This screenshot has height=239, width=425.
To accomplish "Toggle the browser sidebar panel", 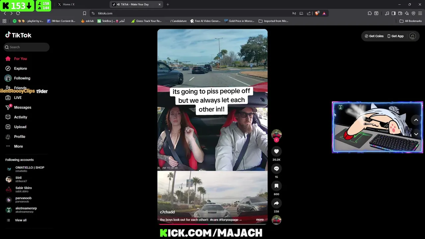I will [393, 13].
